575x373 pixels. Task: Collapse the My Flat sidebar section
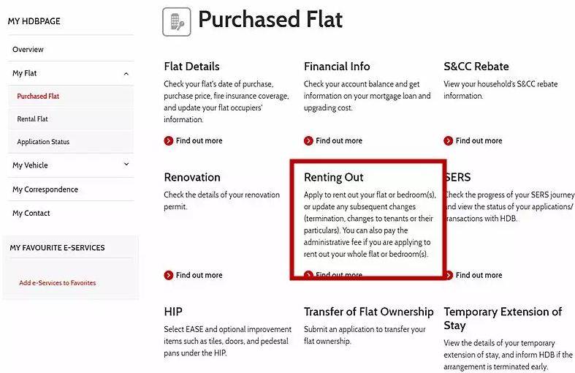(126, 74)
